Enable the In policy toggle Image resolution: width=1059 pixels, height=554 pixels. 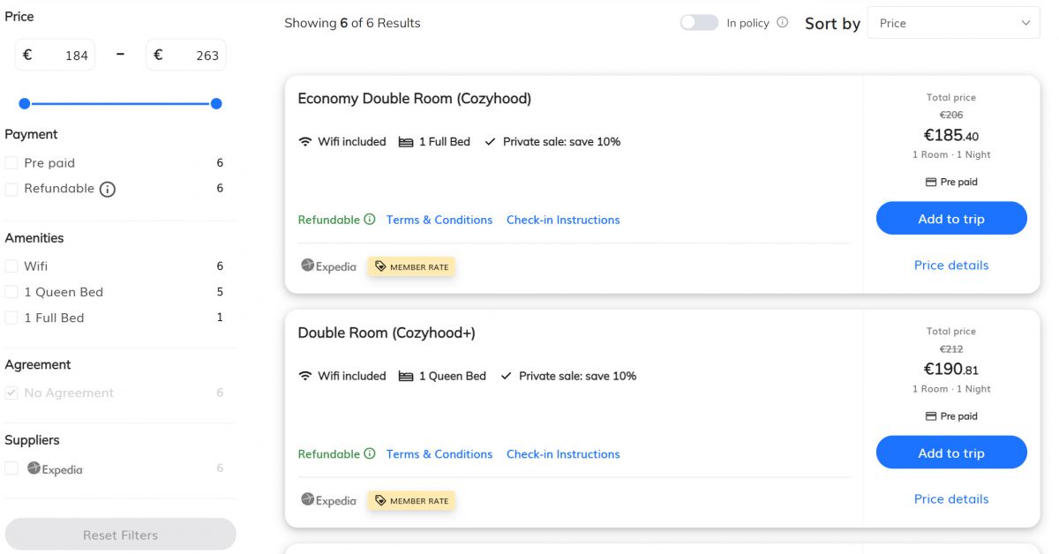coord(699,23)
